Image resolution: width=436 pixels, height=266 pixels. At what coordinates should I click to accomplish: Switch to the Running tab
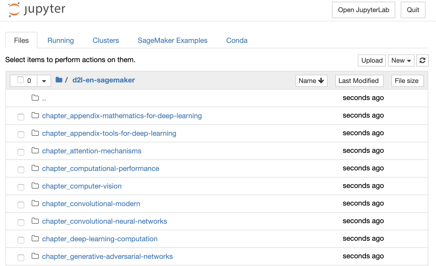click(61, 40)
